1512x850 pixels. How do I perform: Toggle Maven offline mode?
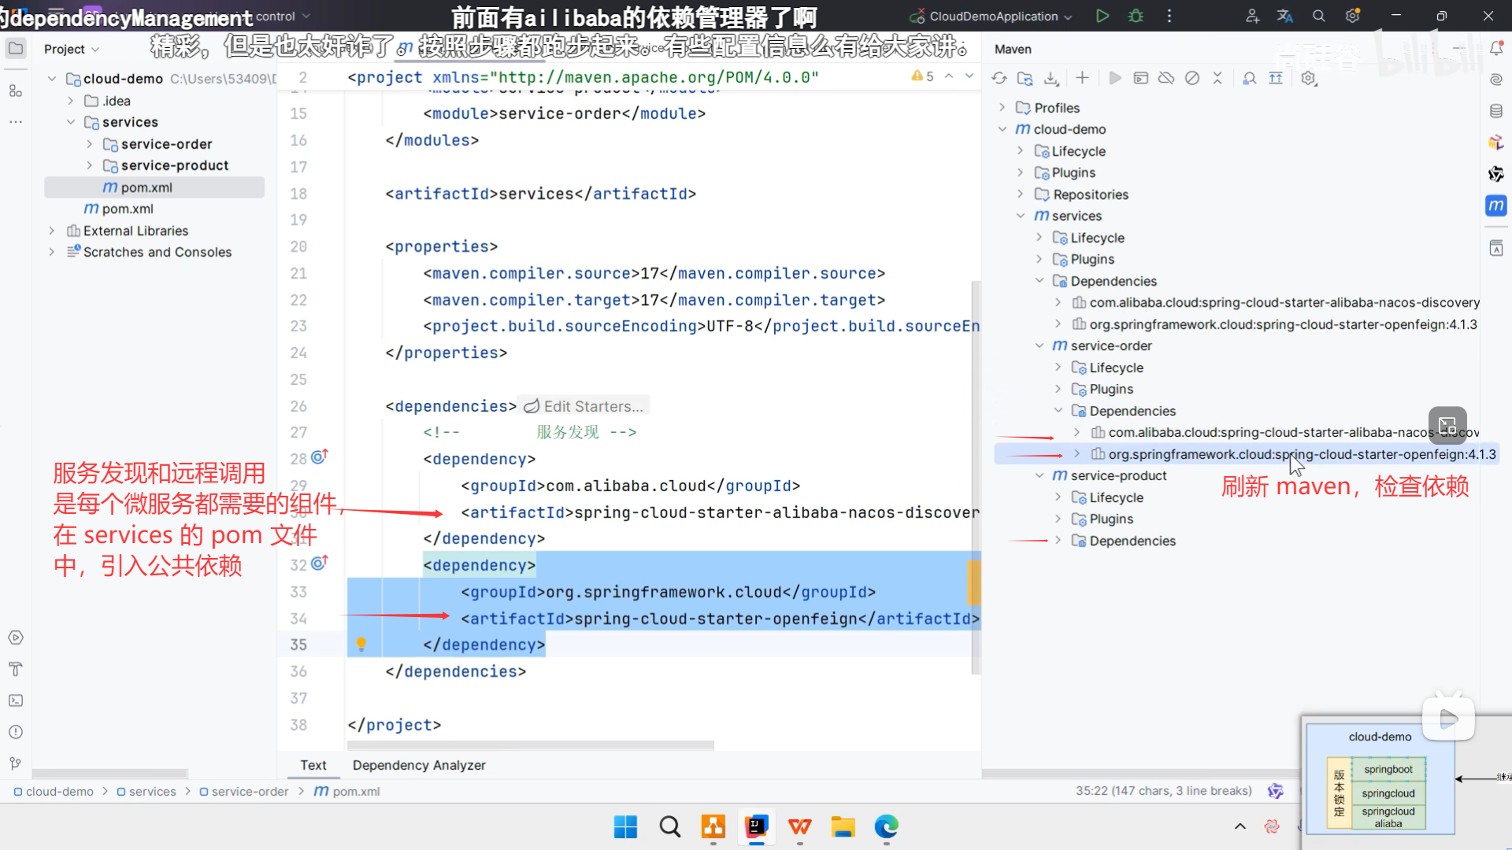point(1166,78)
